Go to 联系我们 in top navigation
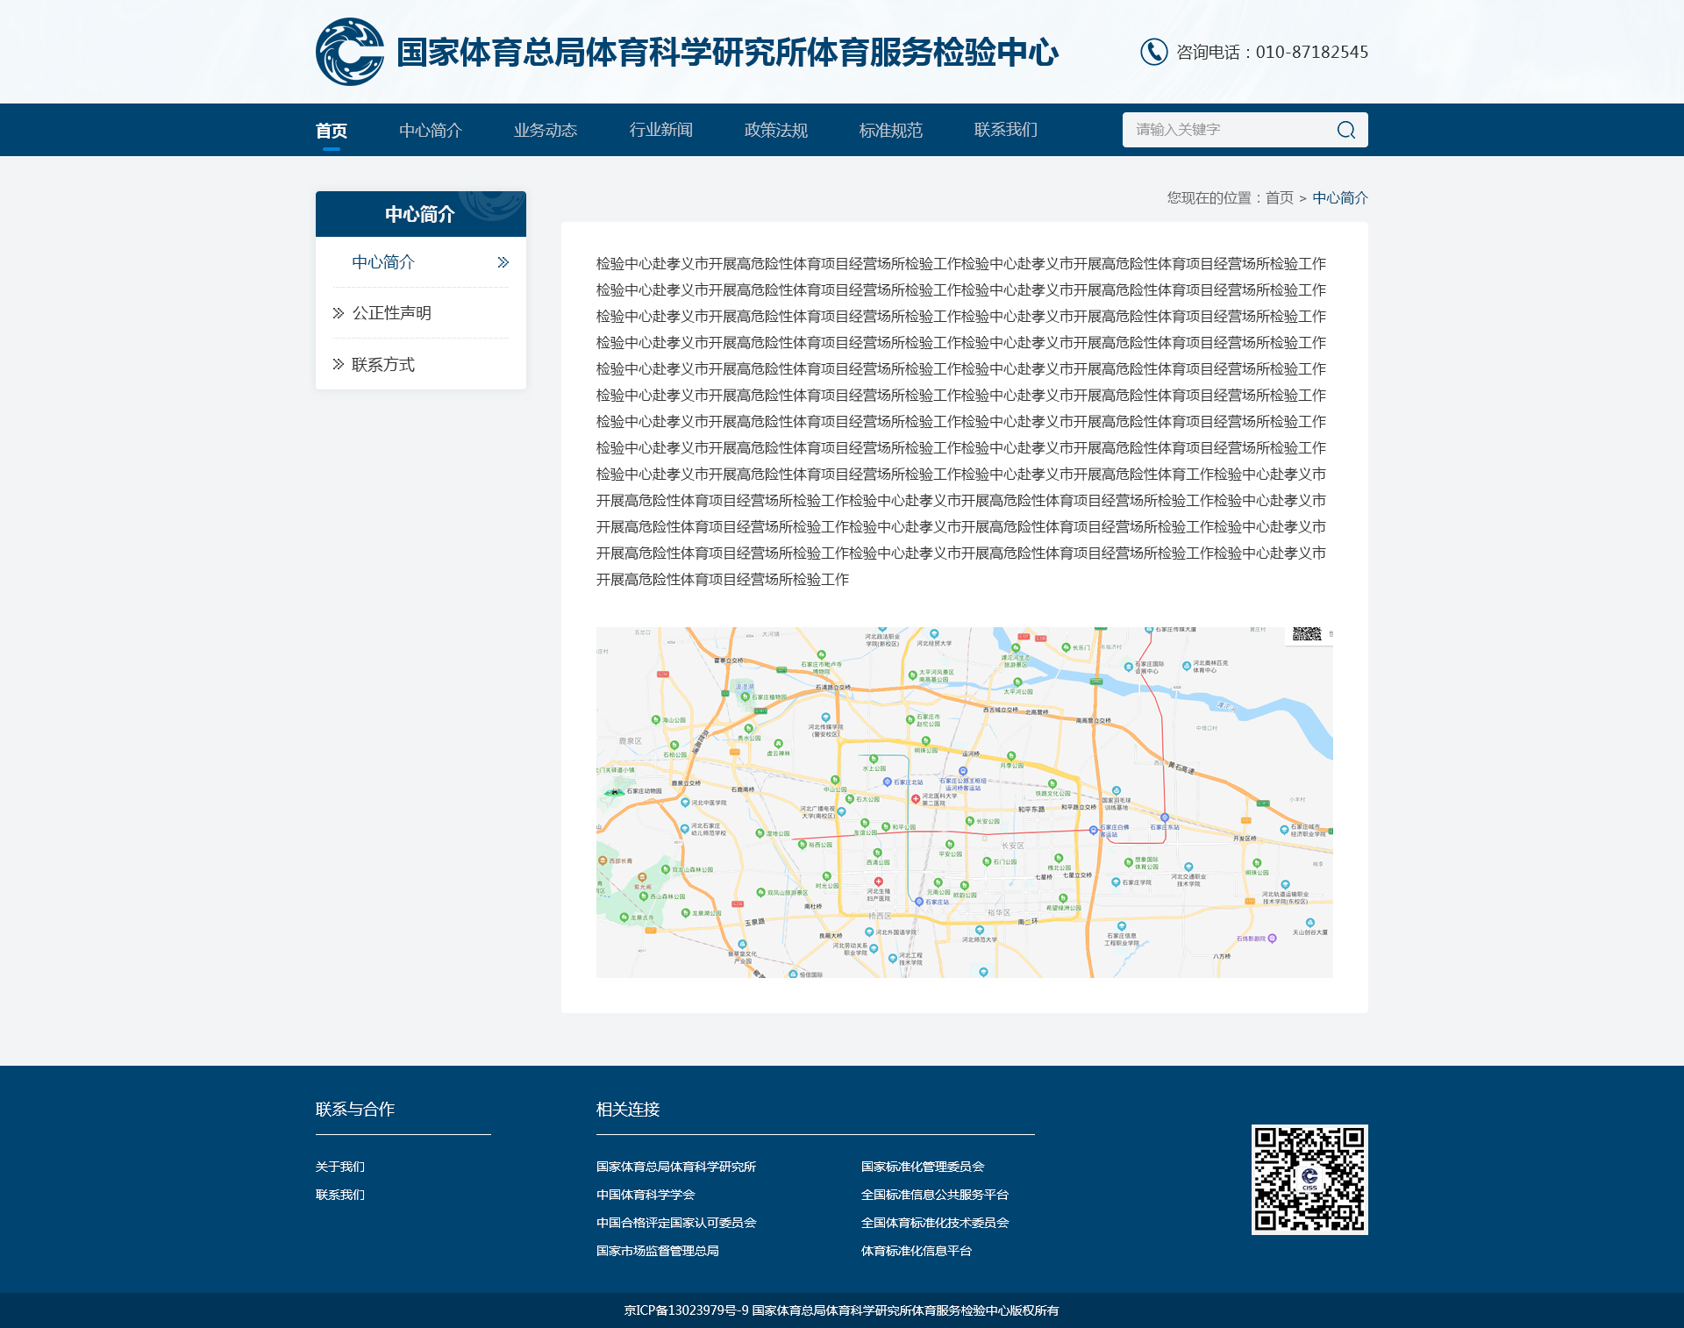Viewport: 1684px width, 1328px height. (x=1005, y=130)
